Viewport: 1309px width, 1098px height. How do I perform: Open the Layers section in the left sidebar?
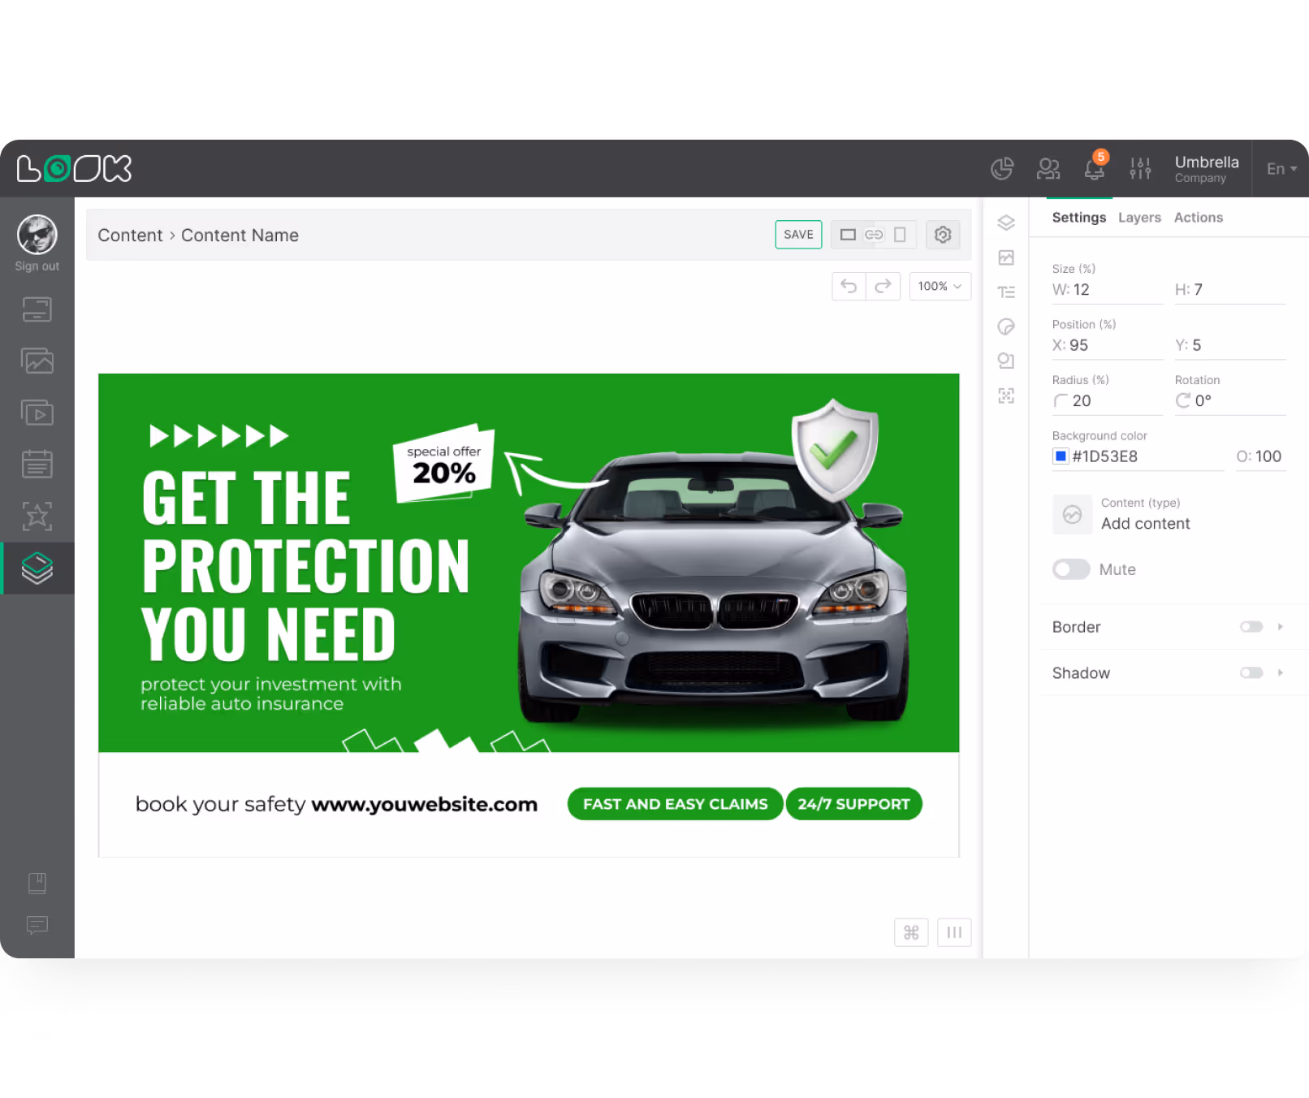[x=37, y=568]
